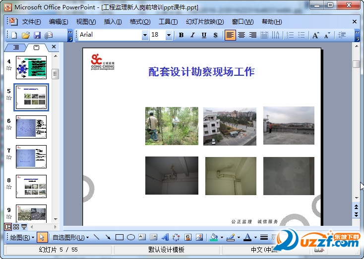
Task: Click the Change text direction icon
Action: 276,35
